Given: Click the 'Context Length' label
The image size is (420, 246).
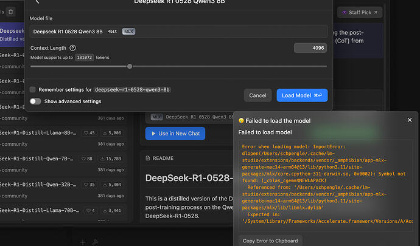Looking at the screenshot, I should 48,48.
